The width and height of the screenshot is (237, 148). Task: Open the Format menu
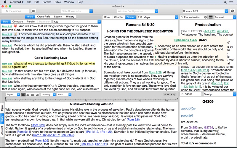point(47,2)
